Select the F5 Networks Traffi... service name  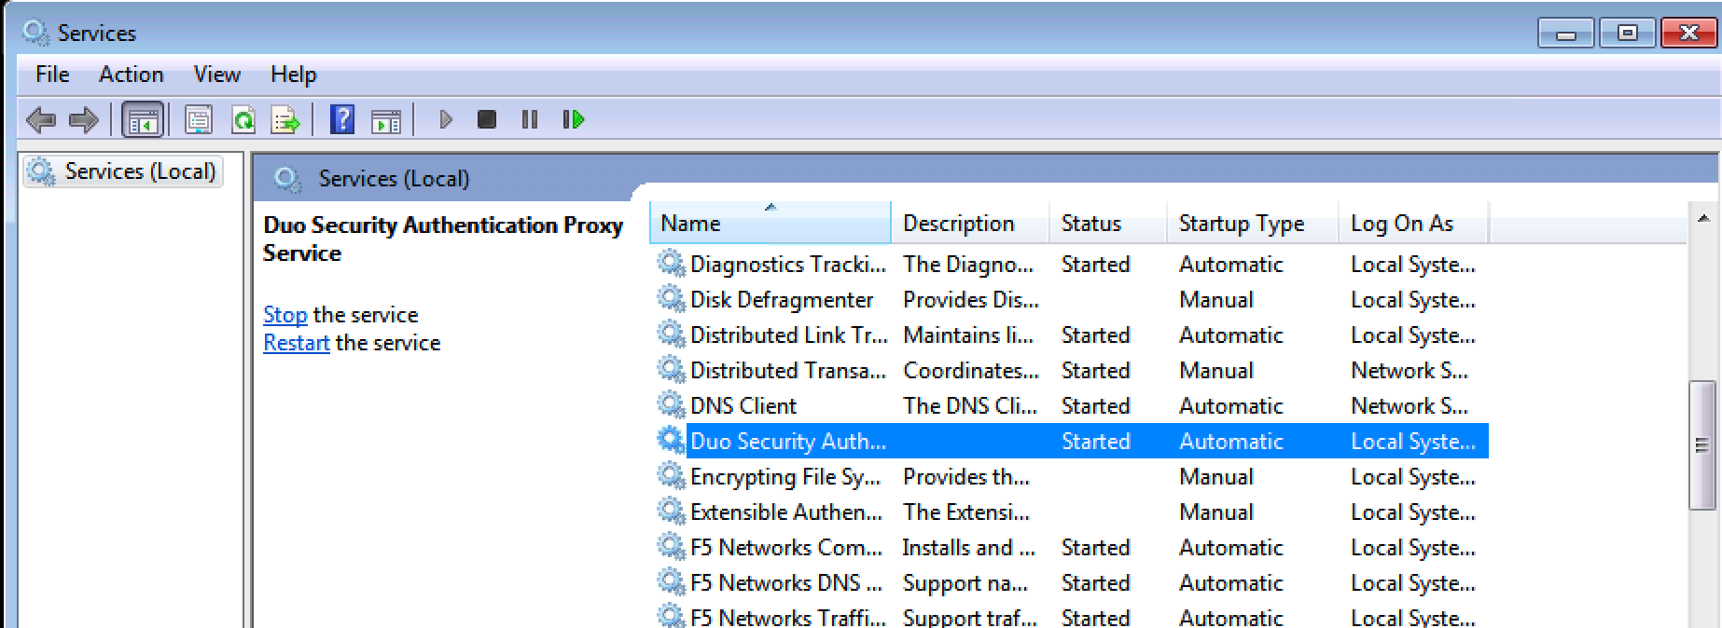point(788,617)
